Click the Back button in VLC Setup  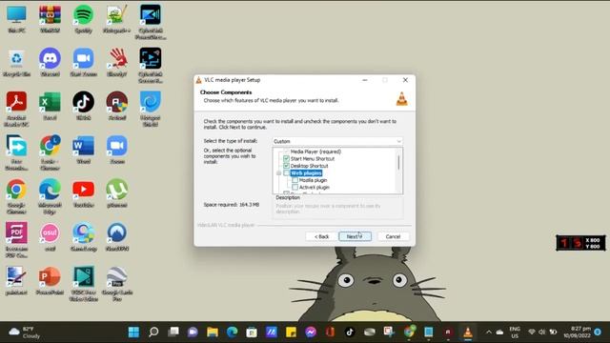click(x=321, y=236)
